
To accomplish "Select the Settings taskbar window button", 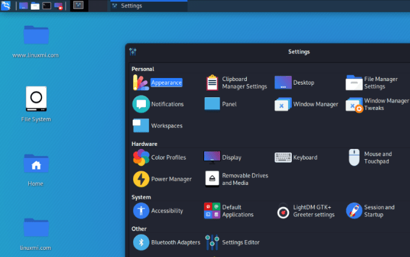I will pos(148,6).
